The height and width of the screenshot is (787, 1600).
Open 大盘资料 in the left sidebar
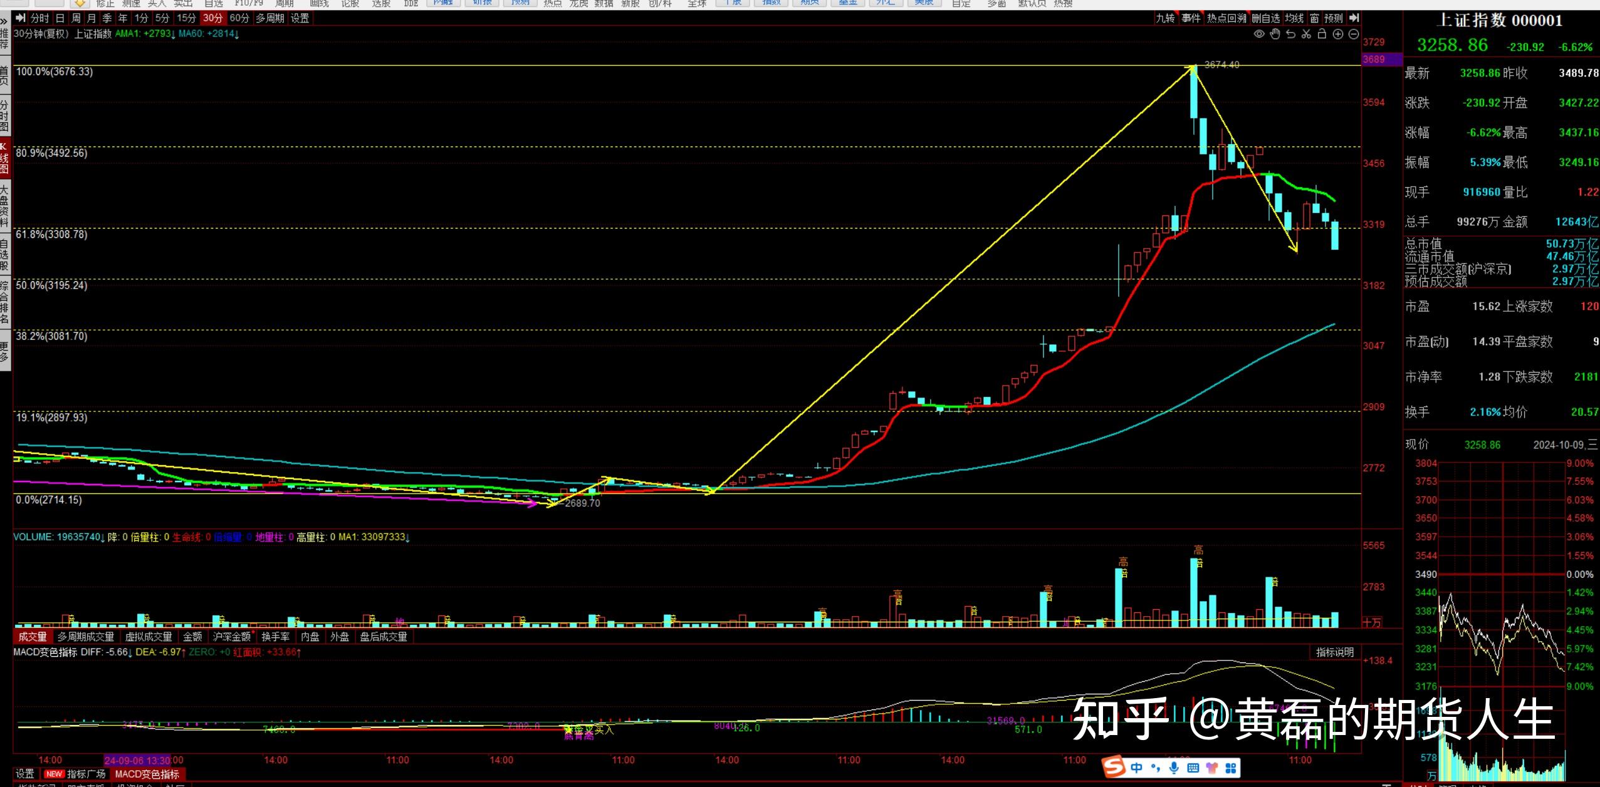click(4, 206)
